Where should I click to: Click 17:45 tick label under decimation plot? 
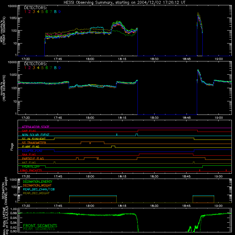[x=58, y=206]
